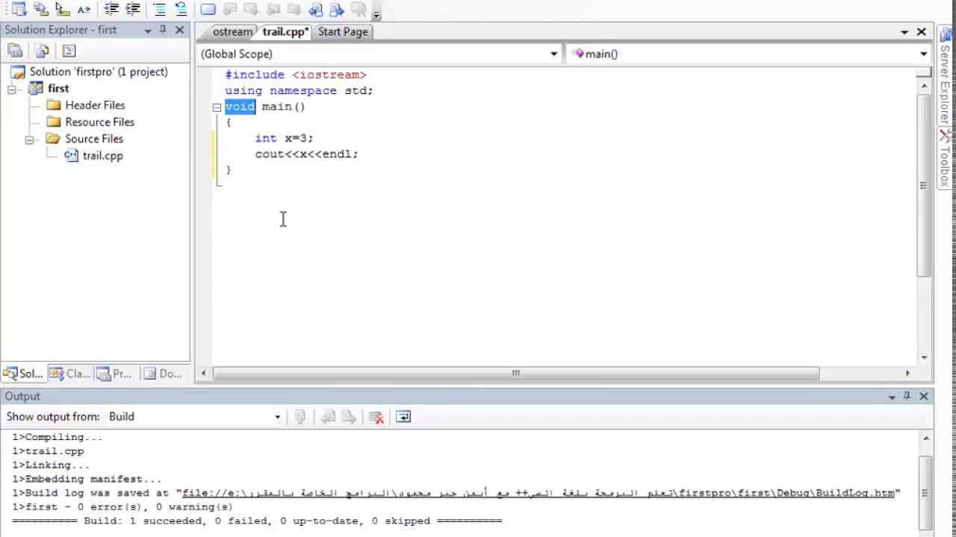Select the Header Files folder
The image size is (956, 537).
(x=95, y=105)
